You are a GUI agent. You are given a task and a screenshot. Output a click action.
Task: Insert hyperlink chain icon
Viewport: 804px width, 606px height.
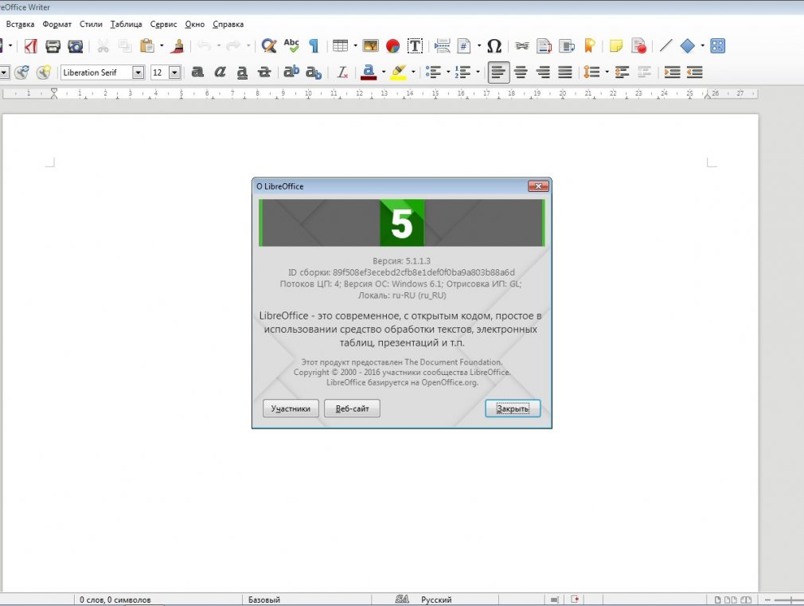(522, 46)
